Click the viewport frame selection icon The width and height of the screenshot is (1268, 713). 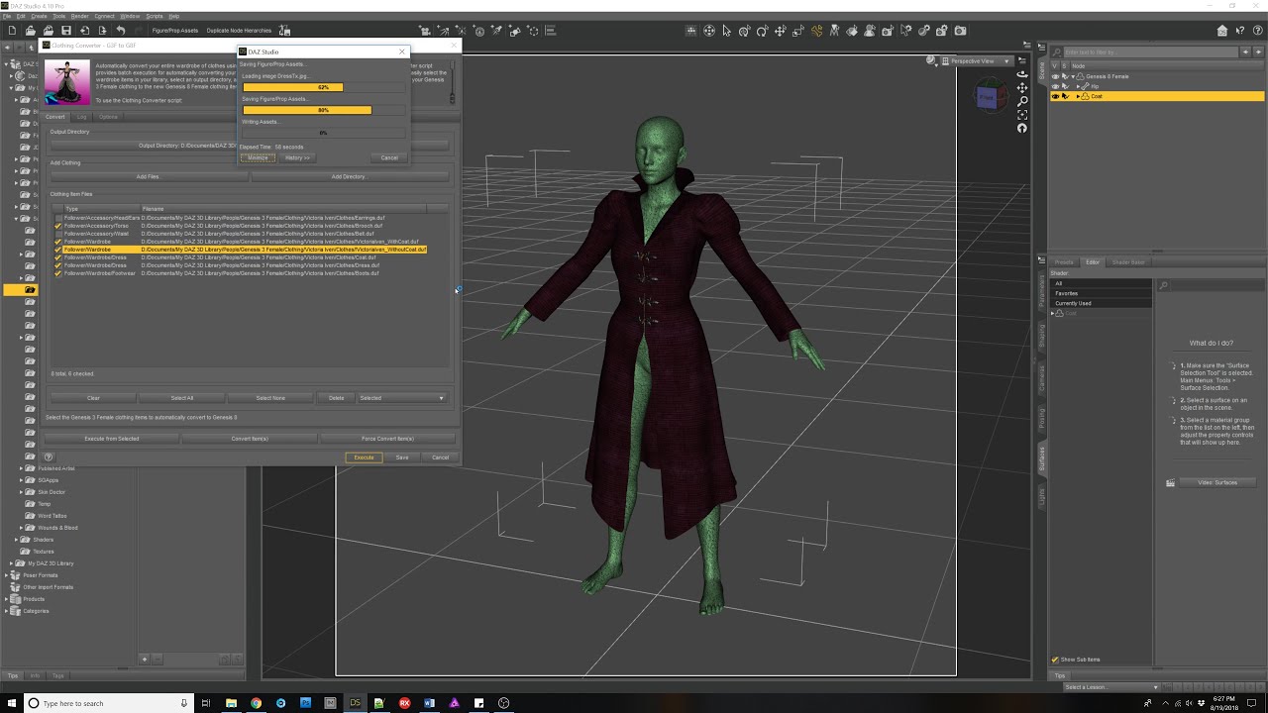pyautogui.click(x=1022, y=115)
